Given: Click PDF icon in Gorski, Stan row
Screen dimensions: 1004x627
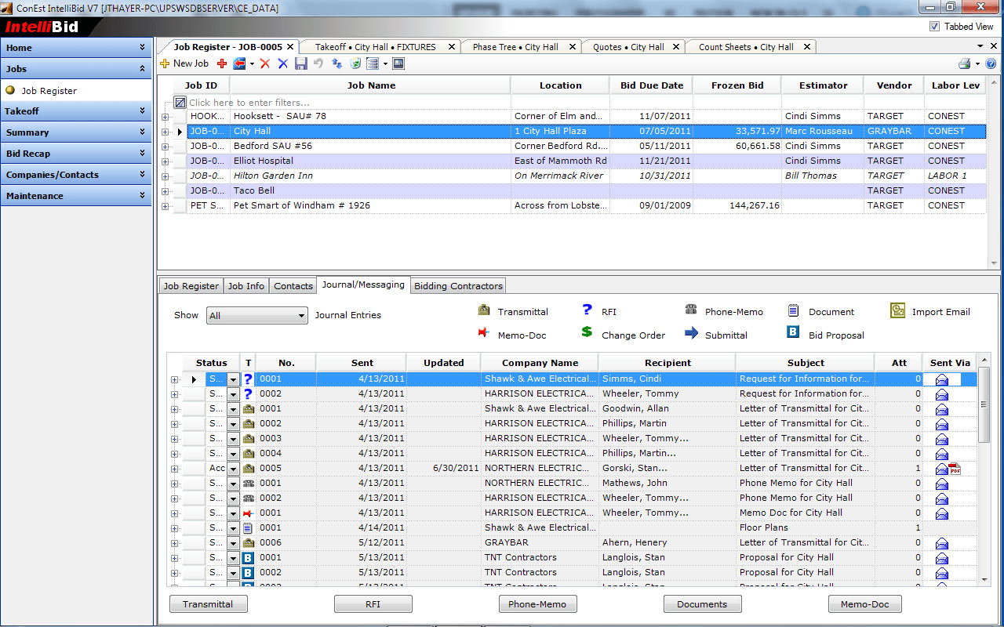Looking at the screenshot, I should coord(955,469).
